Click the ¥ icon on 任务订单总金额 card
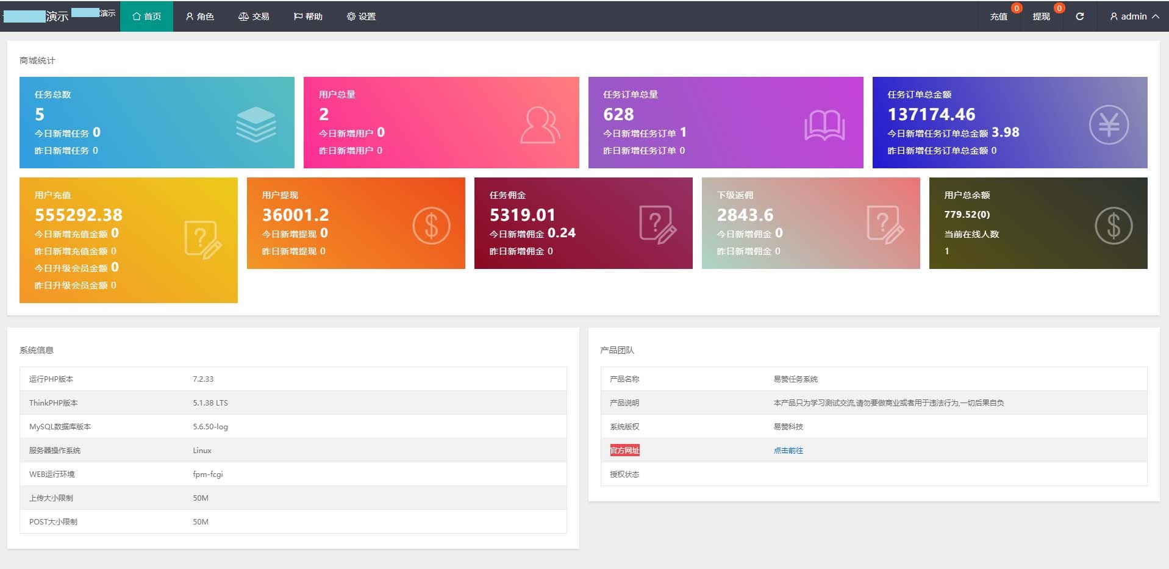Image resolution: width=1169 pixels, height=569 pixels. [x=1111, y=124]
